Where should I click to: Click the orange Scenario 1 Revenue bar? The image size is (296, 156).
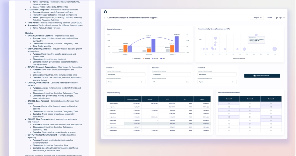pyautogui.click(x=125, y=49)
